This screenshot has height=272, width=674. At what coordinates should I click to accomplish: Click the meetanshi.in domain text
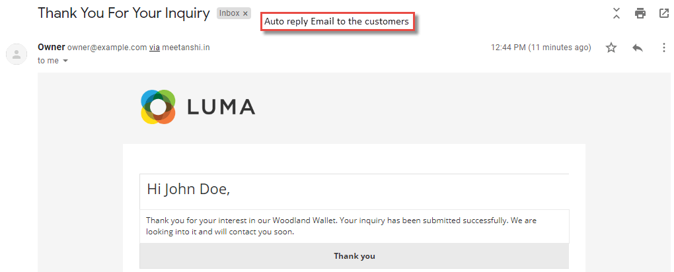coord(186,48)
